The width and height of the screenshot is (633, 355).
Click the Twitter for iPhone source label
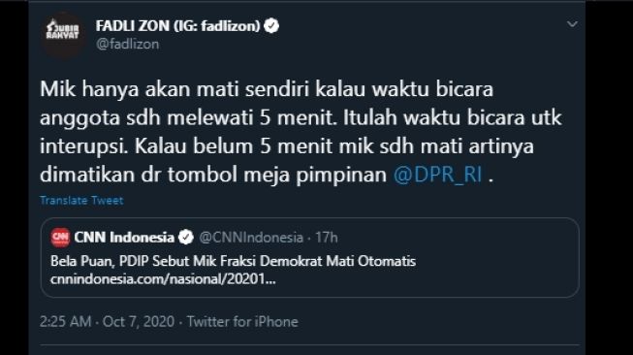(242, 322)
